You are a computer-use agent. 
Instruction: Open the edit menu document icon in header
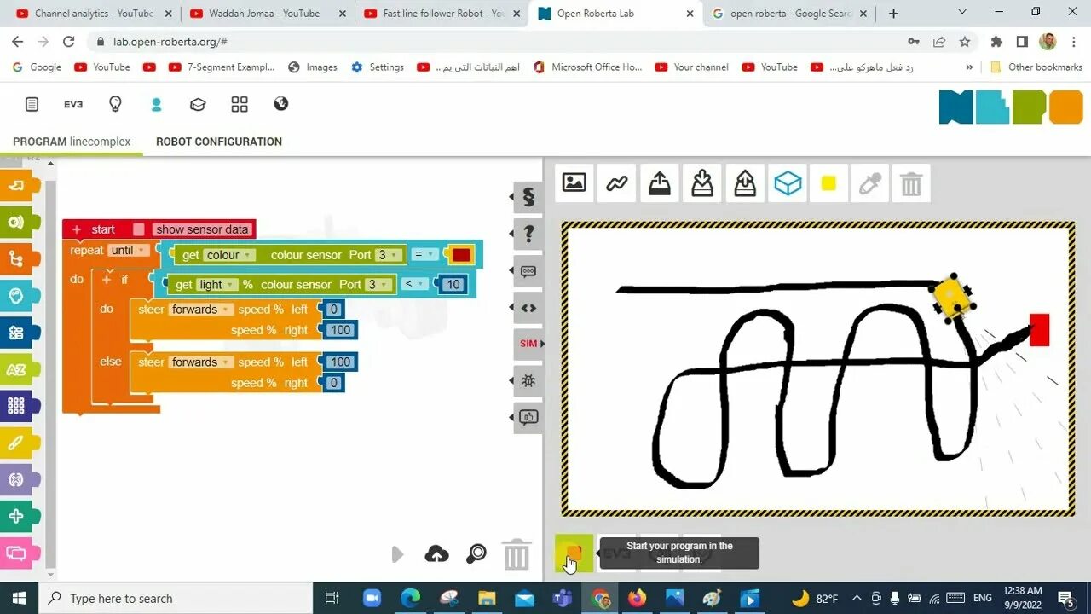point(32,104)
